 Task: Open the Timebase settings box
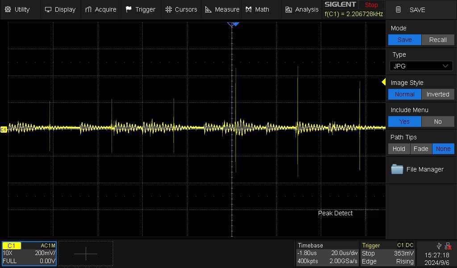[x=327, y=253]
